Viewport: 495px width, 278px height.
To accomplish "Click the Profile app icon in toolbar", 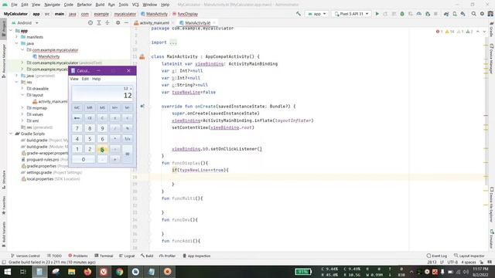I will [x=419, y=14].
